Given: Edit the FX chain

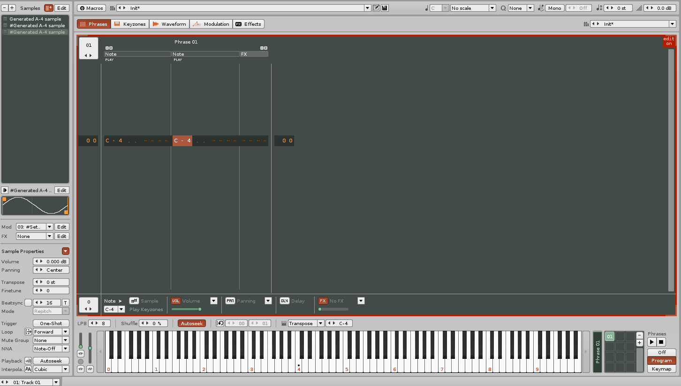Looking at the screenshot, I should tap(62, 236).
